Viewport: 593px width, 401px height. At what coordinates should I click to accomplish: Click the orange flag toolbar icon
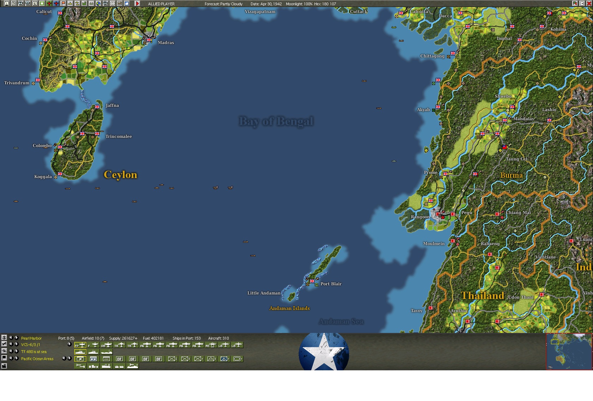tap(63, 4)
